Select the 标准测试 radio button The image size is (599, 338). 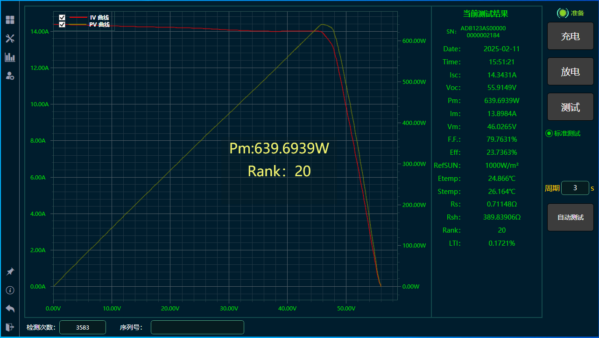(549, 133)
